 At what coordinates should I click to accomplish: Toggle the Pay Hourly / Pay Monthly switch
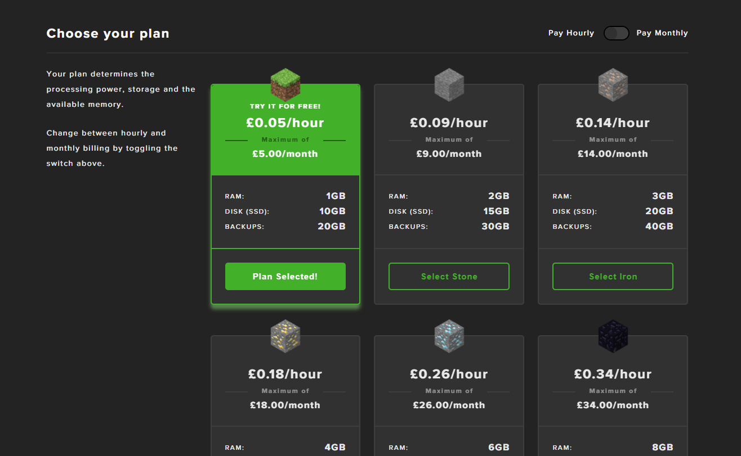tap(616, 33)
